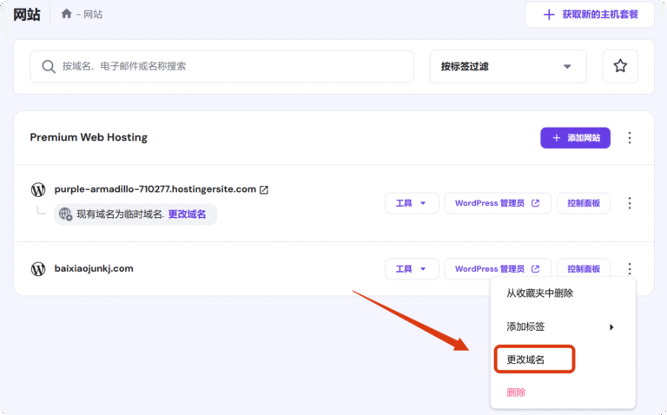Select the pink 删除 menu option

pyautogui.click(x=516, y=392)
